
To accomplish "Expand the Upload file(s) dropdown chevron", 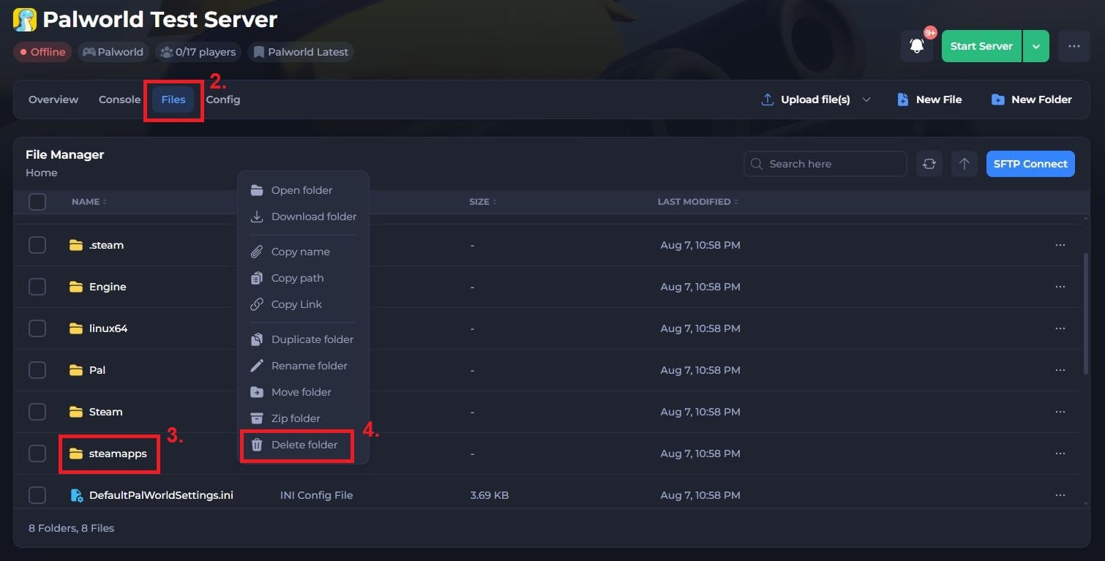I will [866, 99].
